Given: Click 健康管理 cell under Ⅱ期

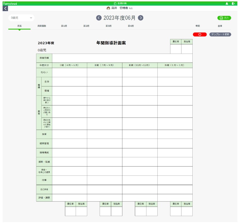Looking at the screenshot, I should [105, 143].
